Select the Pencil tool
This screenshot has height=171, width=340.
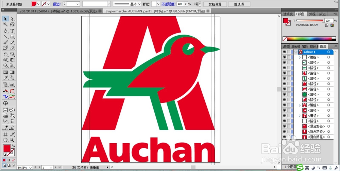12,42
